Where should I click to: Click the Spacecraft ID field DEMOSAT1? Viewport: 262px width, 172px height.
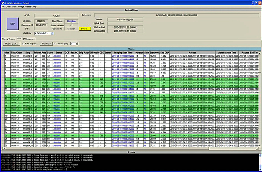[41, 25]
